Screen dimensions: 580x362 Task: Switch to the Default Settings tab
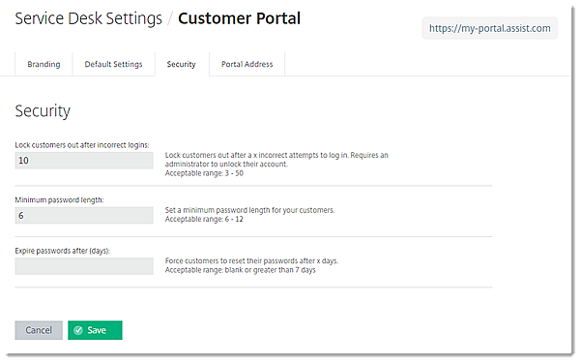coord(113,64)
